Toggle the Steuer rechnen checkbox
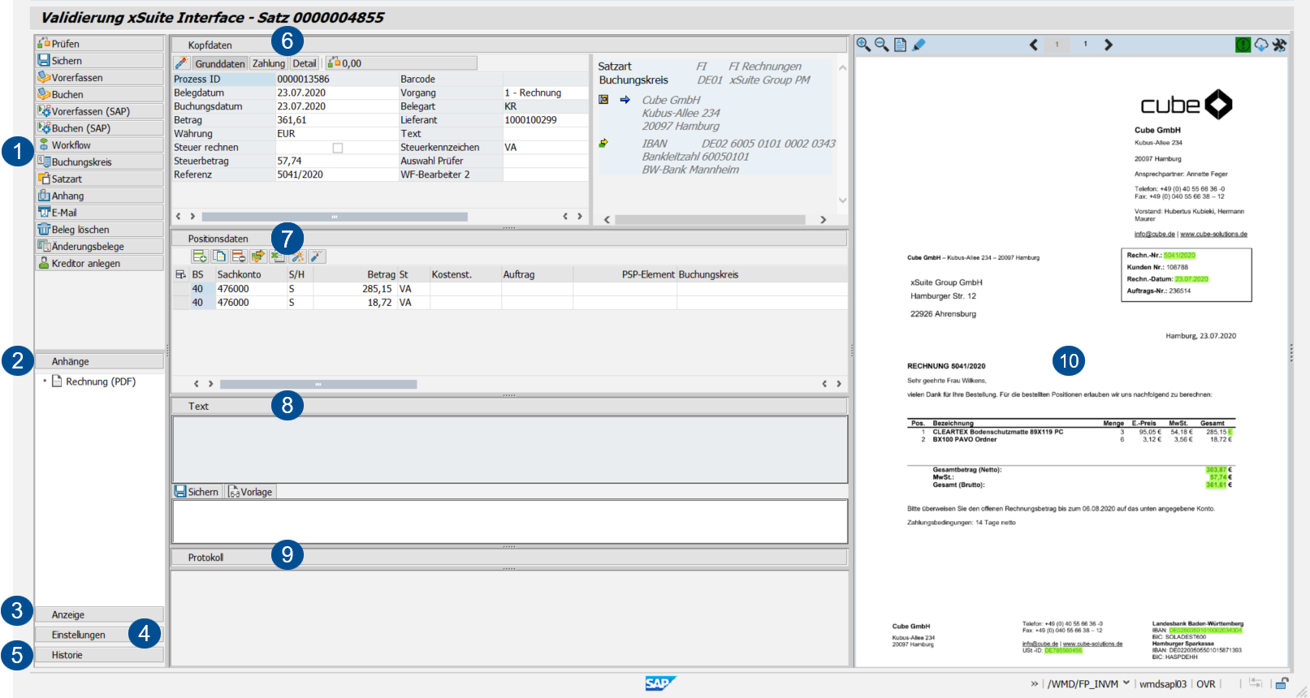 (338, 148)
